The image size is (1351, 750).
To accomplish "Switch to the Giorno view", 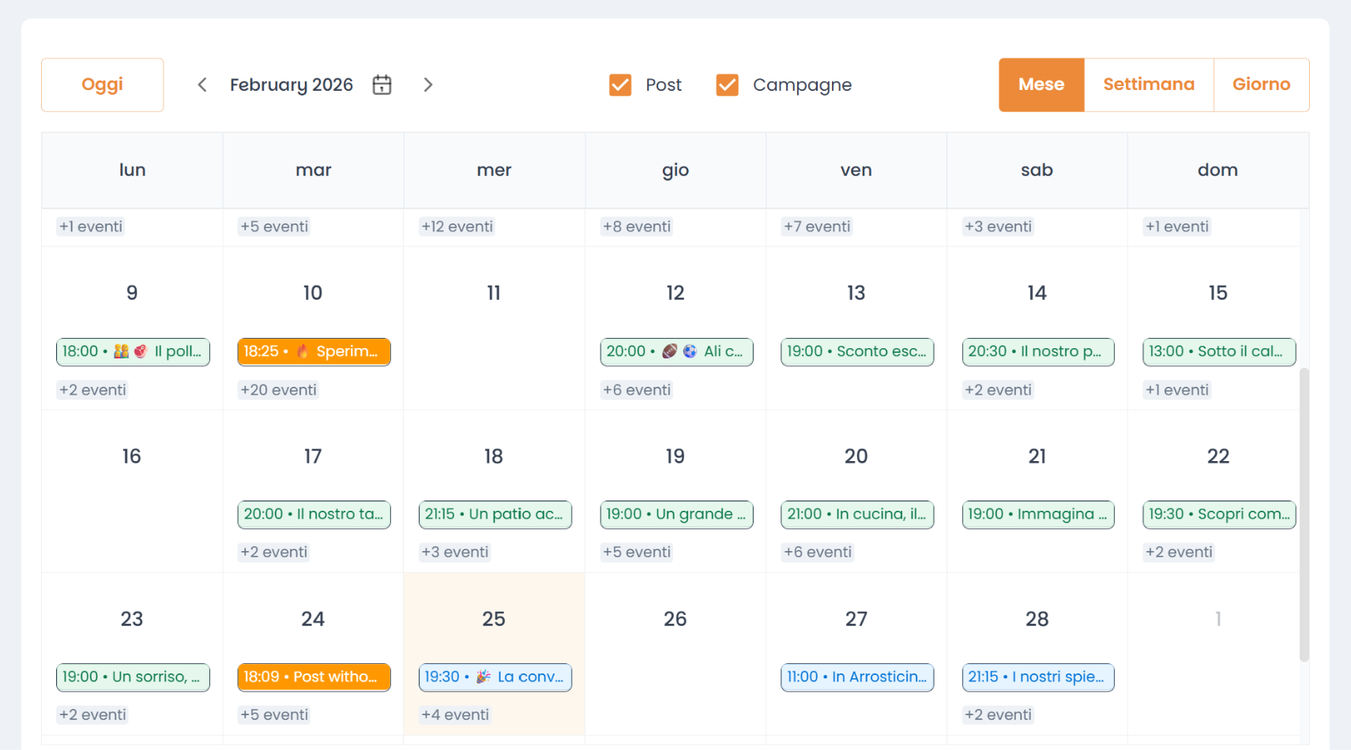I will 1261,84.
